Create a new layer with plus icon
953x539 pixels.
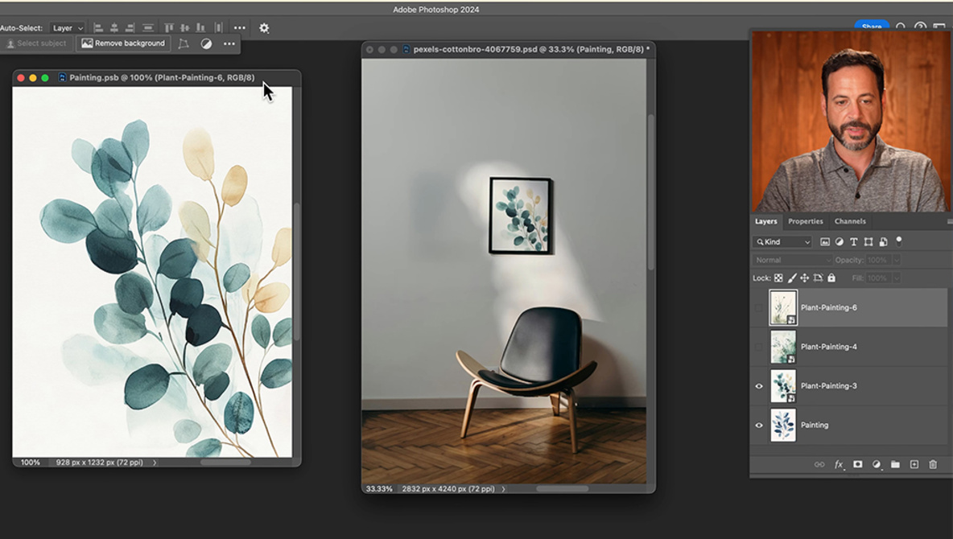[914, 464]
